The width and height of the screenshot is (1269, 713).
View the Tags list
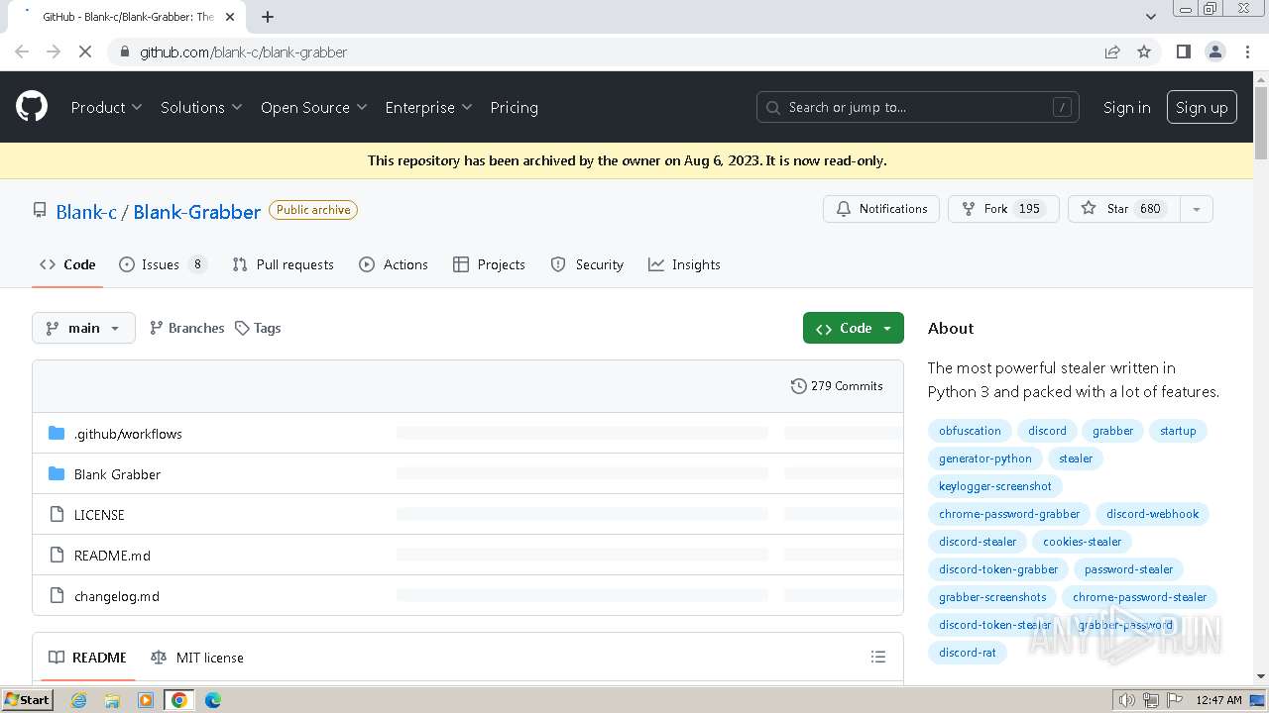(258, 328)
